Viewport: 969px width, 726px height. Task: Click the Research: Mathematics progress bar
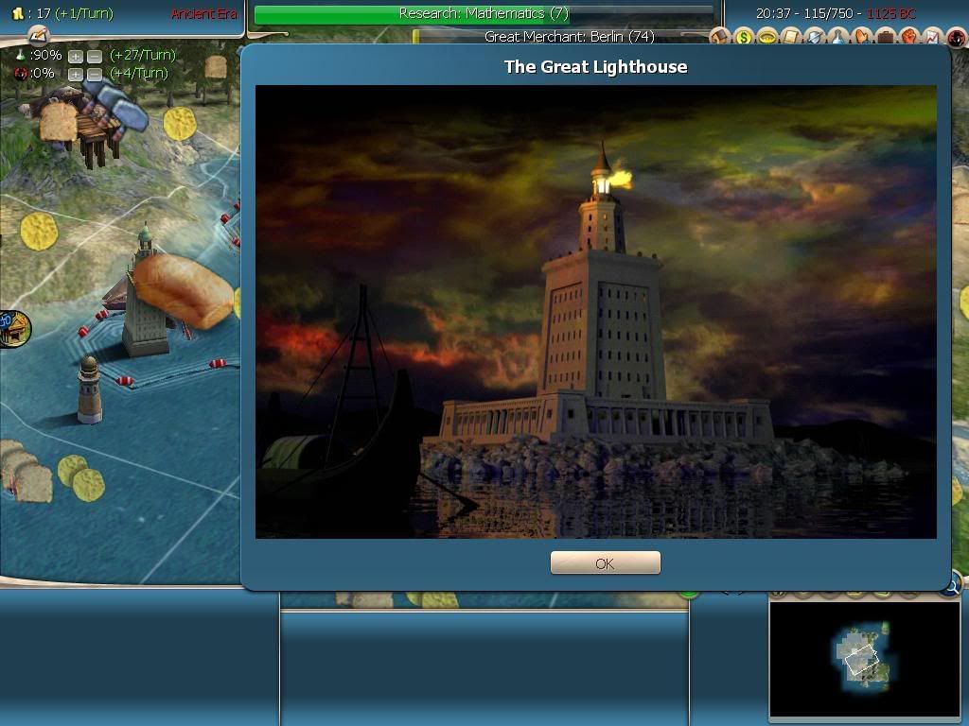pos(484,13)
